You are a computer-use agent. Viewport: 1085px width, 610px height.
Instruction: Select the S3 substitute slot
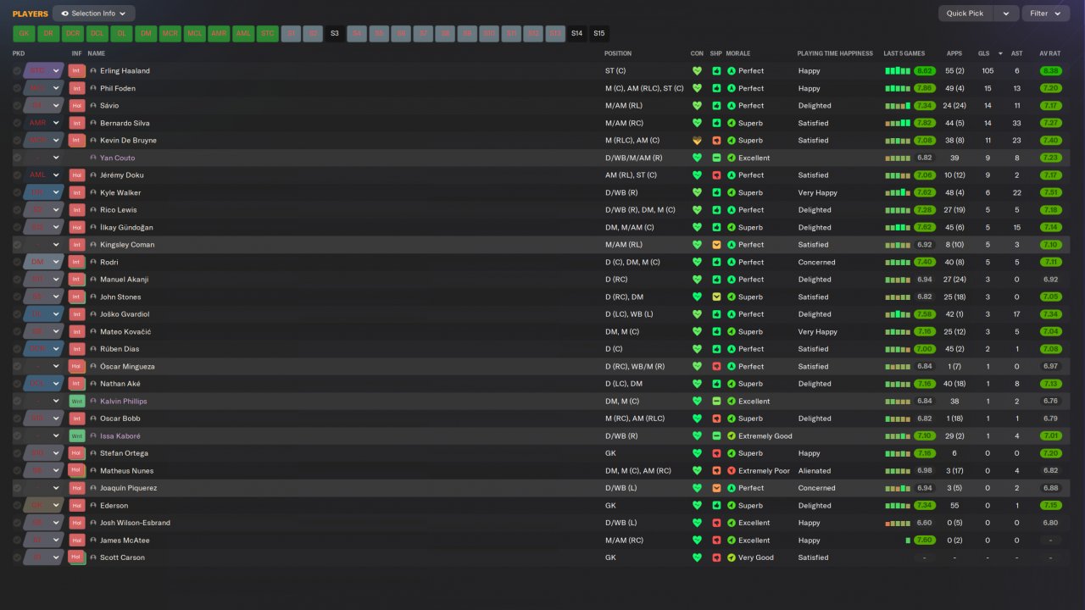click(x=335, y=34)
